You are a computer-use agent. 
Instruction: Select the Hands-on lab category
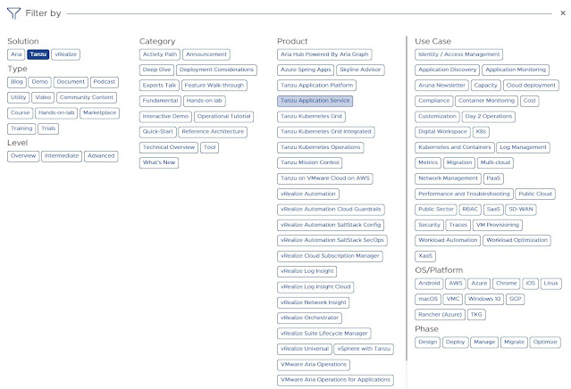[205, 101]
